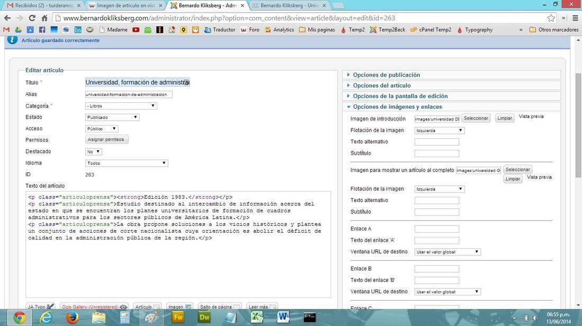
Task: Open the Google Drive bookmark icon
Action: (18, 30)
